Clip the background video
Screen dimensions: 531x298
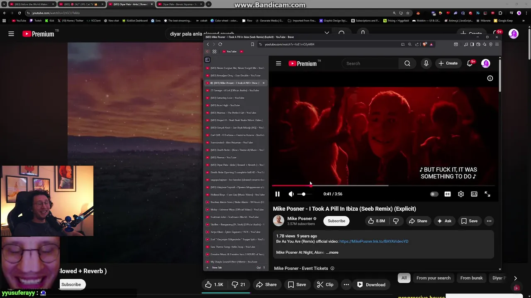[325, 285]
